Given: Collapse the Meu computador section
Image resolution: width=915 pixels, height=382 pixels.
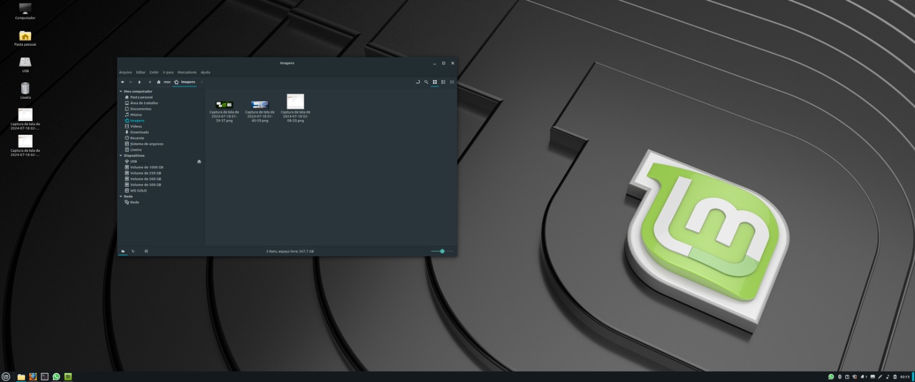Looking at the screenshot, I should point(121,91).
